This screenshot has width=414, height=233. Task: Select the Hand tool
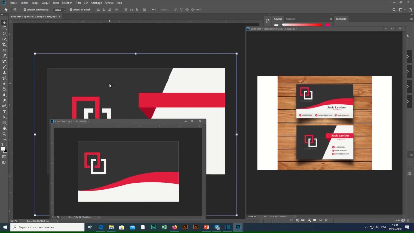4,128
